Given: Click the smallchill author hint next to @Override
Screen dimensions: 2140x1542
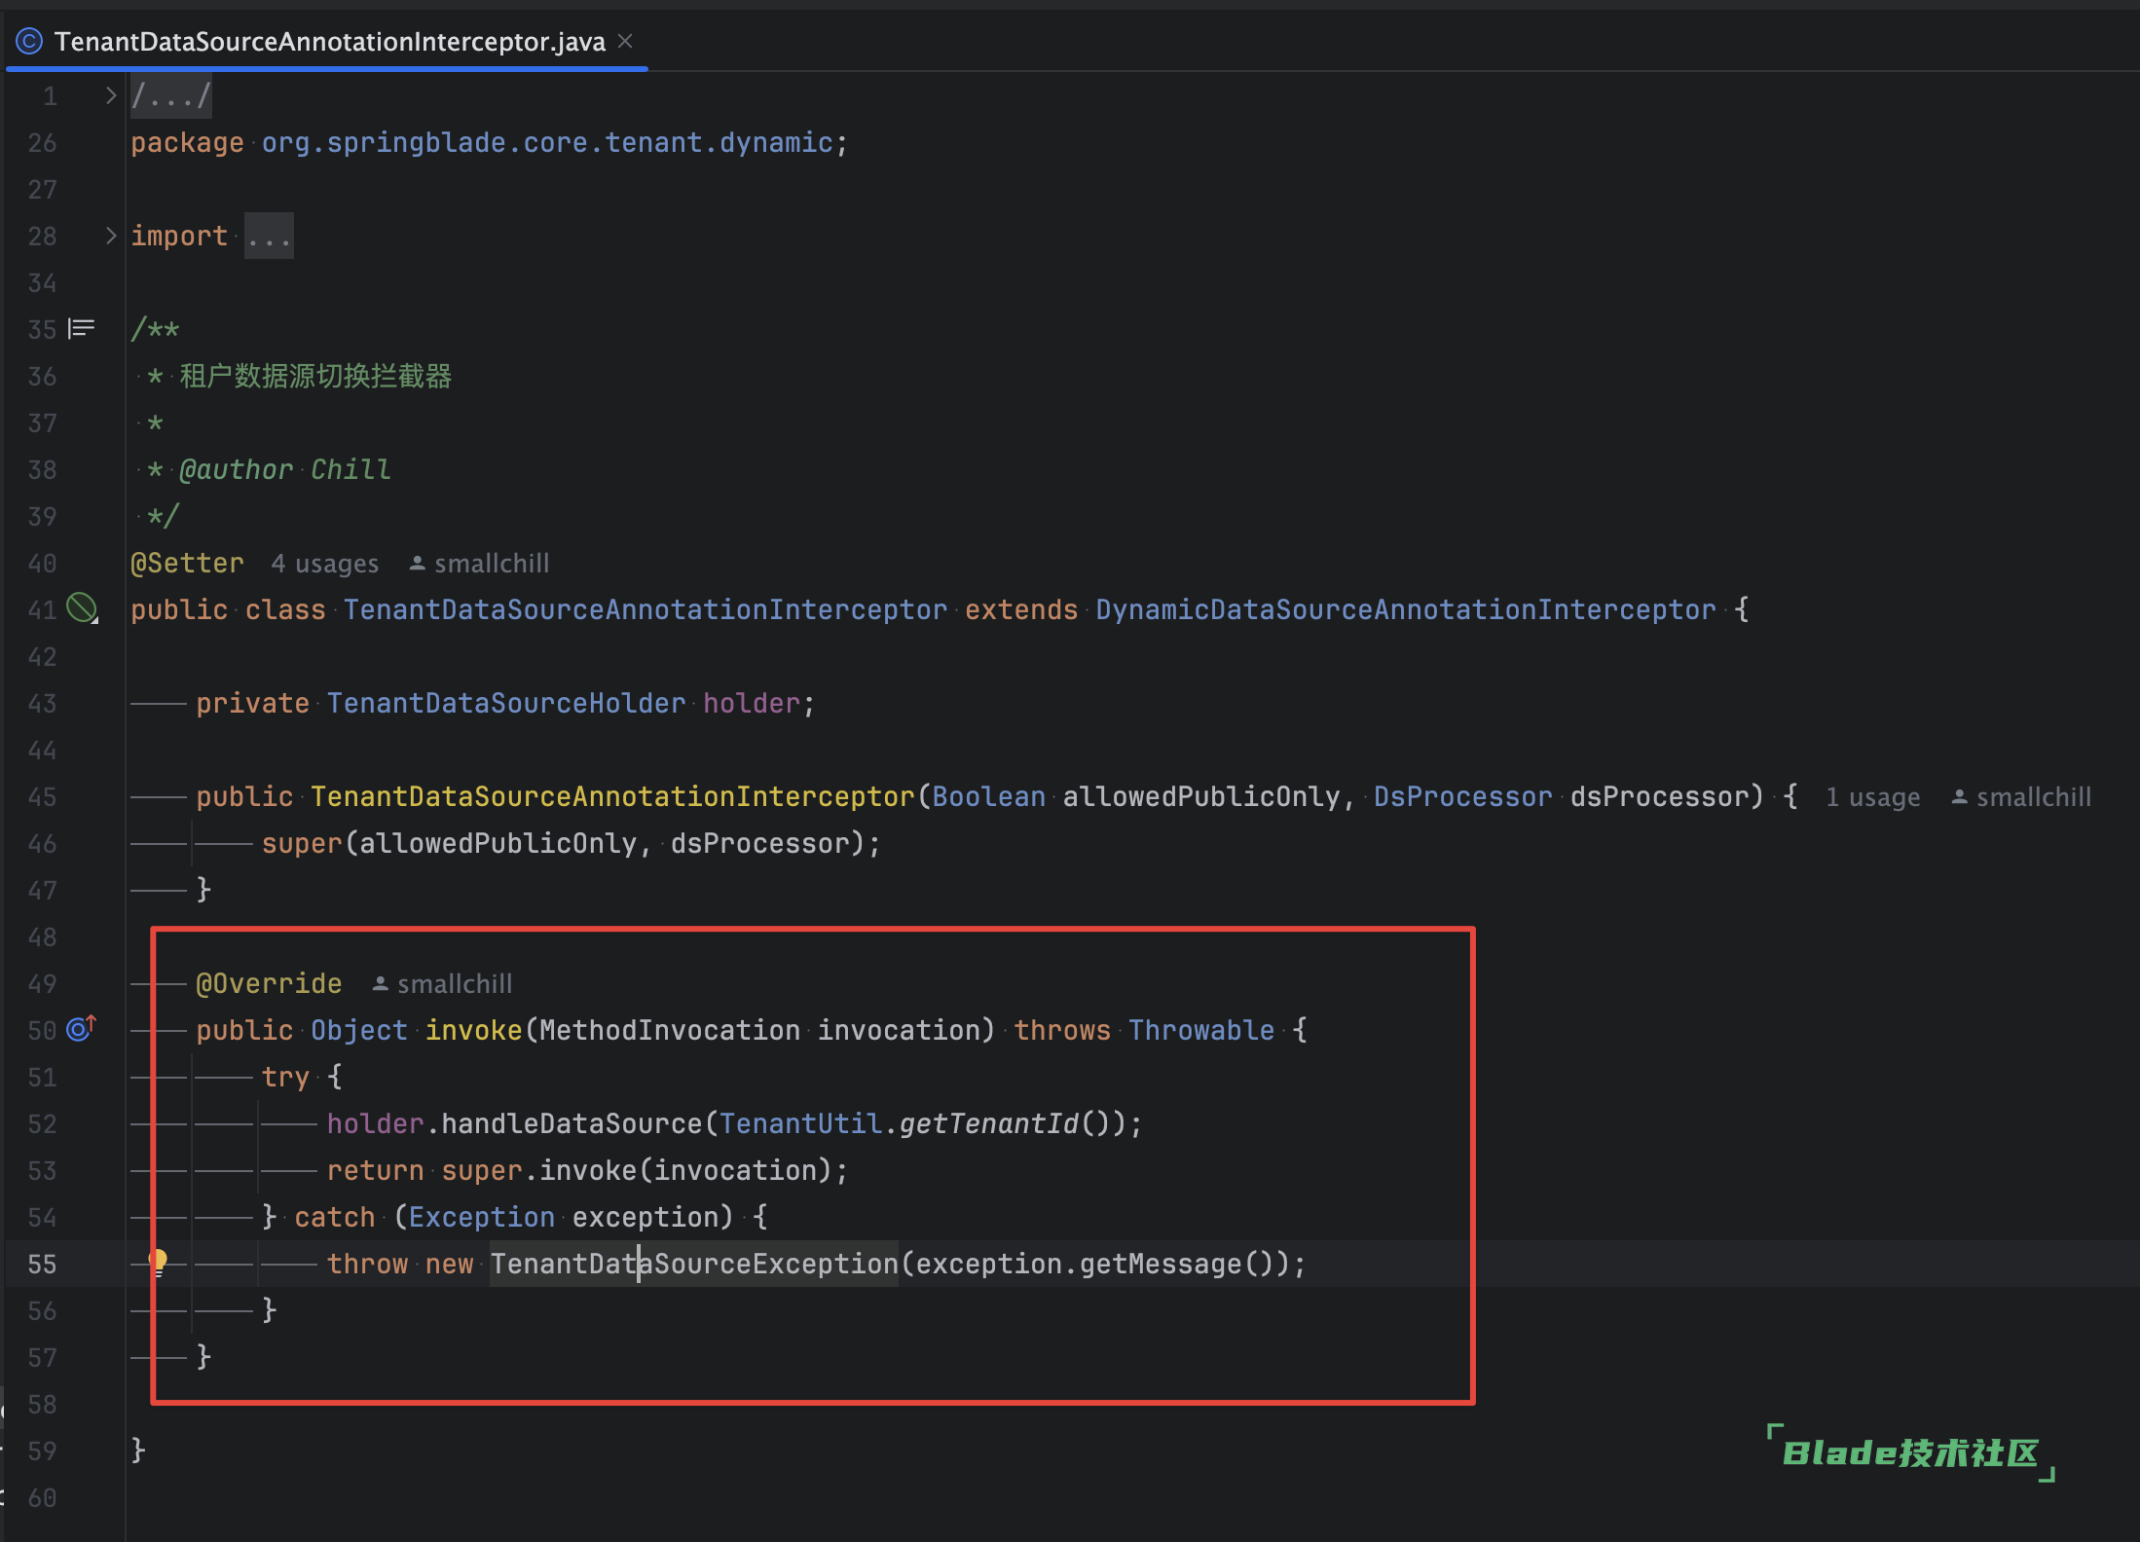Looking at the screenshot, I should click(443, 984).
